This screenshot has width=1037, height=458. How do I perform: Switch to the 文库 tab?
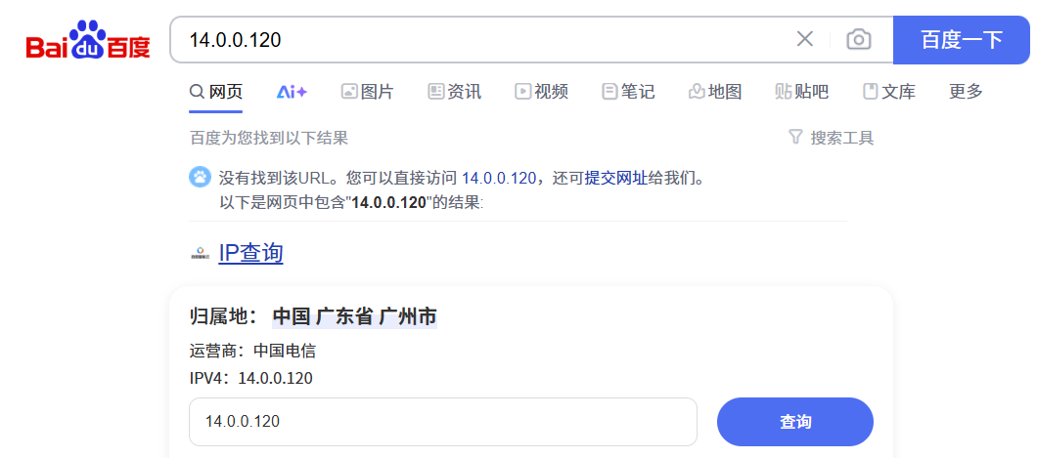pos(889,92)
